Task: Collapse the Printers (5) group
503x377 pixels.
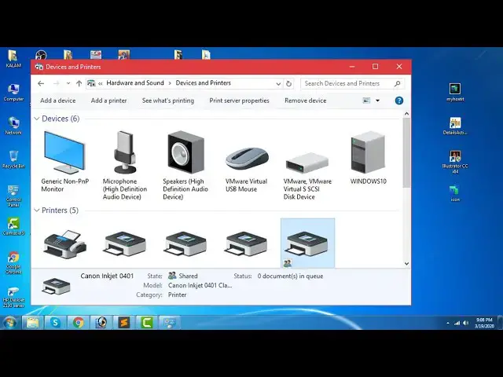Action: pos(37,210)
